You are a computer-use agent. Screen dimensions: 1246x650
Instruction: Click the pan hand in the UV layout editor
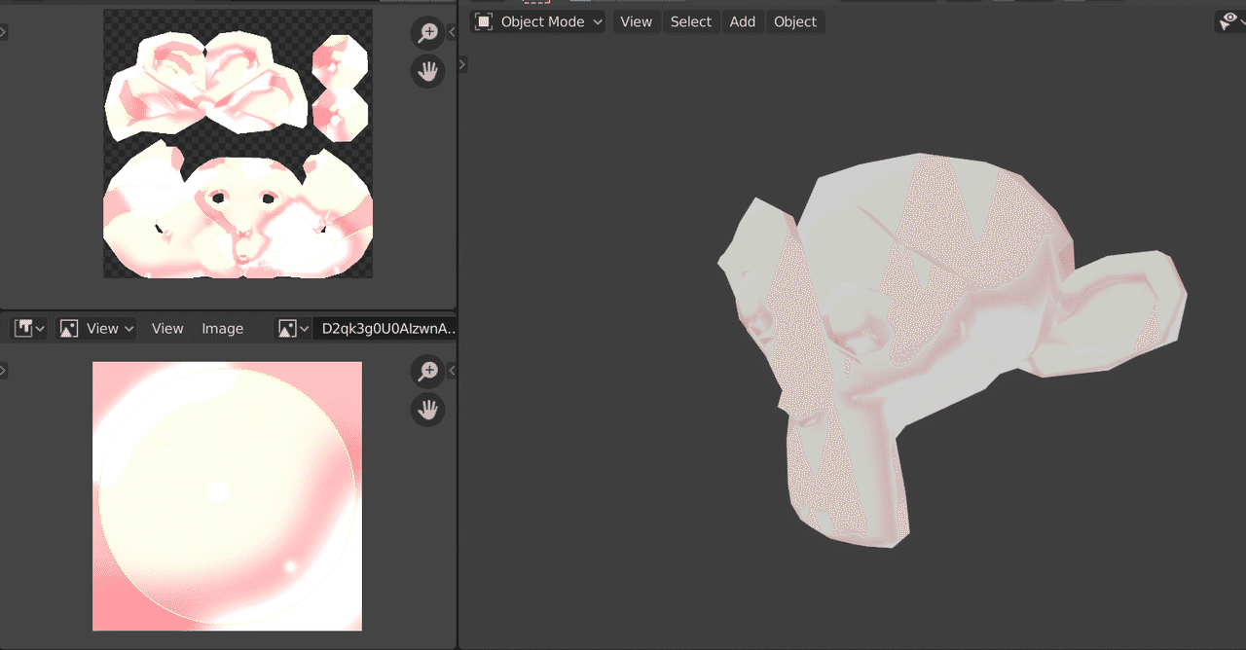(x=427, y=70)
